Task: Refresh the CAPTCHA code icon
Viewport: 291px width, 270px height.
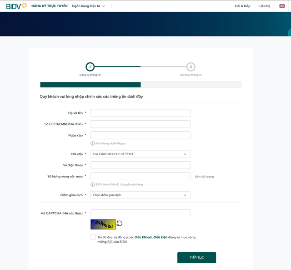Action: (120, 224)
